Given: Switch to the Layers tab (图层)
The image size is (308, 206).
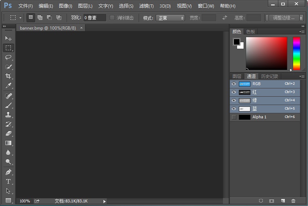Looking at the screenshot, I should pyautogui.click(x=237, y=76).
